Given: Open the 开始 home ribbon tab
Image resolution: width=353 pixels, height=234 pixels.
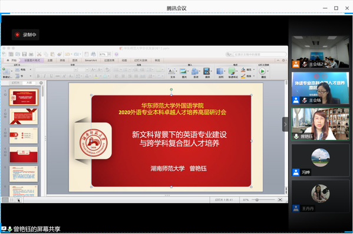Looking at the screenshot, I should [x=12, y=61].
